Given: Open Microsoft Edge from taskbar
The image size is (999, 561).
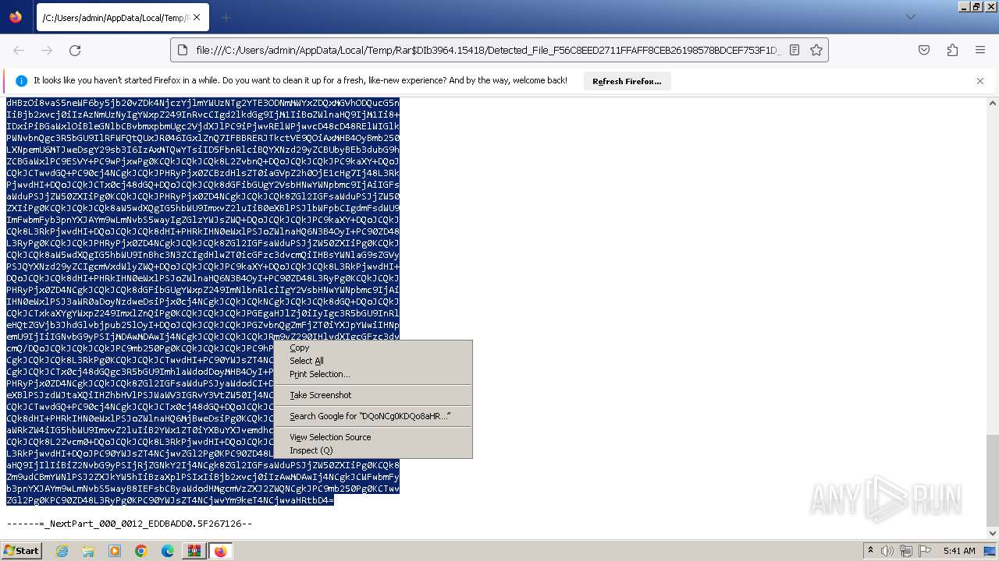Looking at the screenshot, I should [168, 551].
